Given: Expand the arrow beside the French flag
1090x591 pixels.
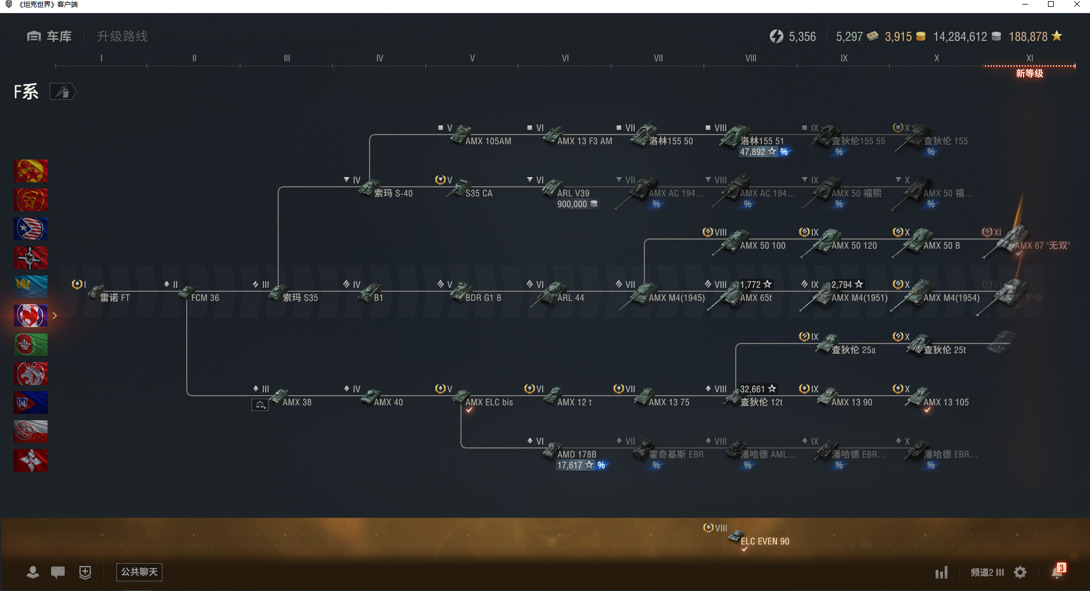Looking at the screenshot, I should click(x=55, y=316).
